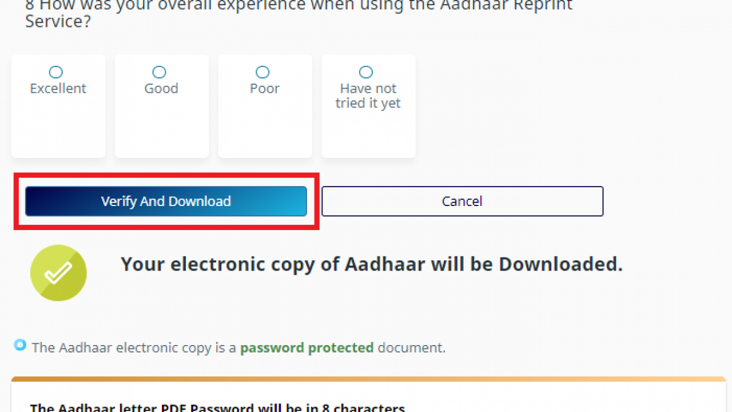Click the Aadhaar electronic copy sentence start
732x412 pixels.
(134, 347)
